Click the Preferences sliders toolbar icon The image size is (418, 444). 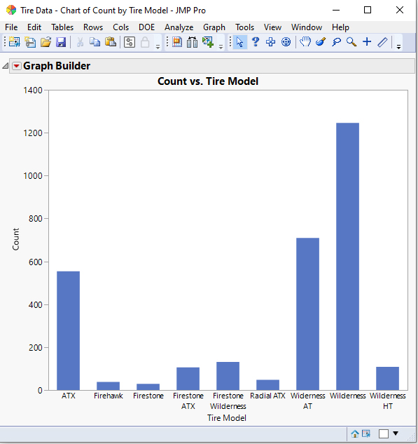click(130, 42)
